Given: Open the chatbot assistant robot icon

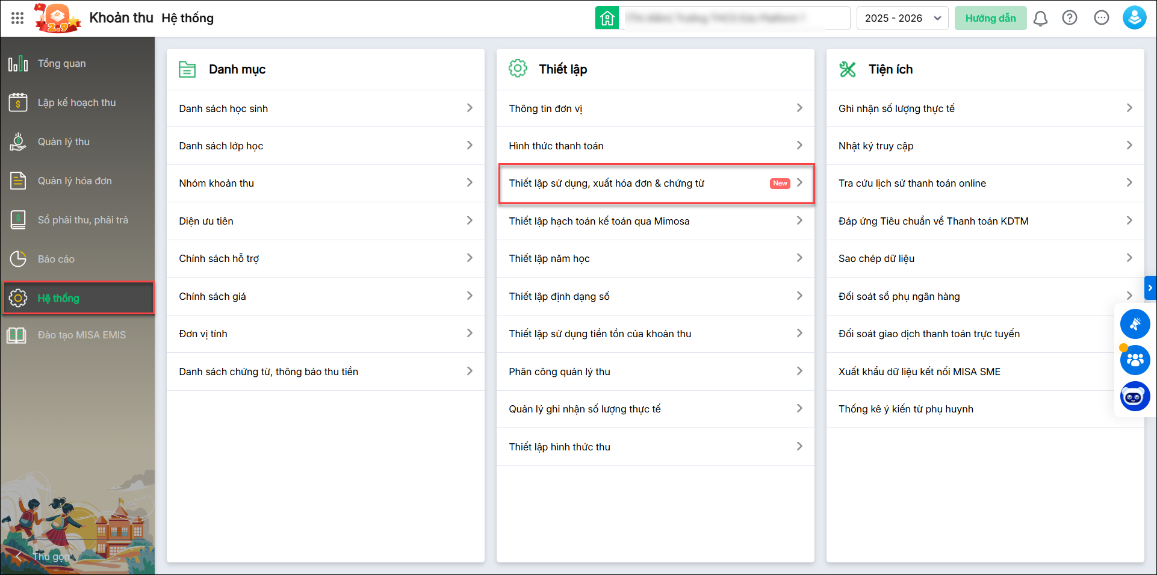Looking at the screenshot, I should click(1135, 397).
